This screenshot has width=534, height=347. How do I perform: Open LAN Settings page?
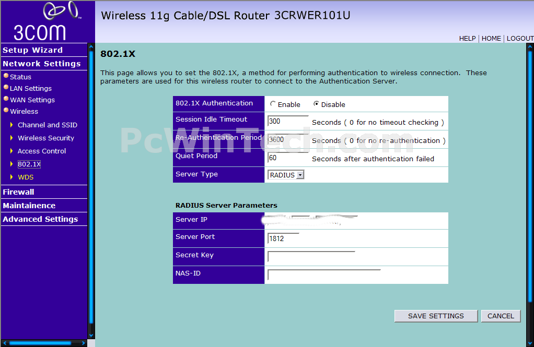(x=31, y=89)
